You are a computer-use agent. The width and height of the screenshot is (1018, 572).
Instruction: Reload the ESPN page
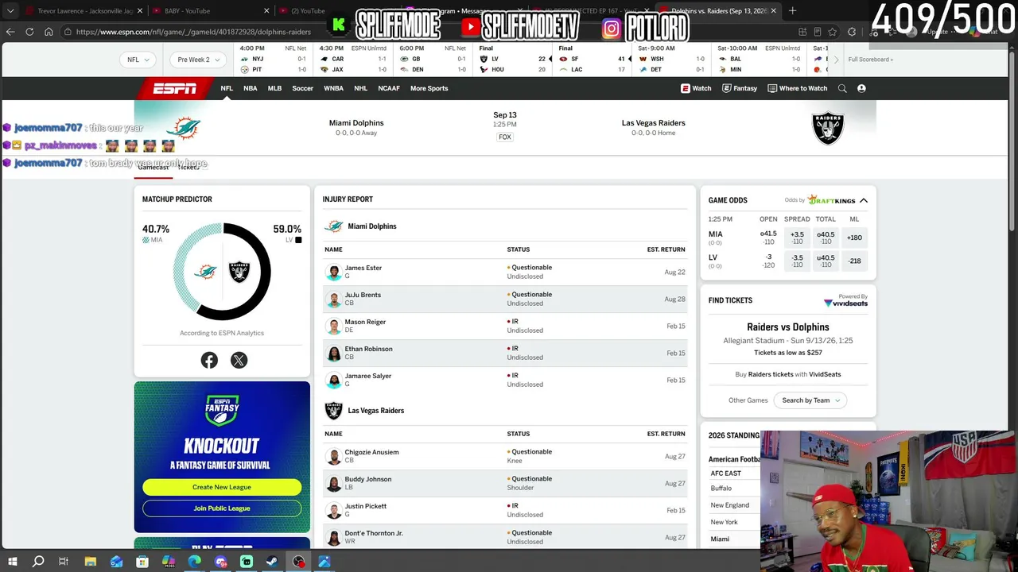(x=29, y=32)
